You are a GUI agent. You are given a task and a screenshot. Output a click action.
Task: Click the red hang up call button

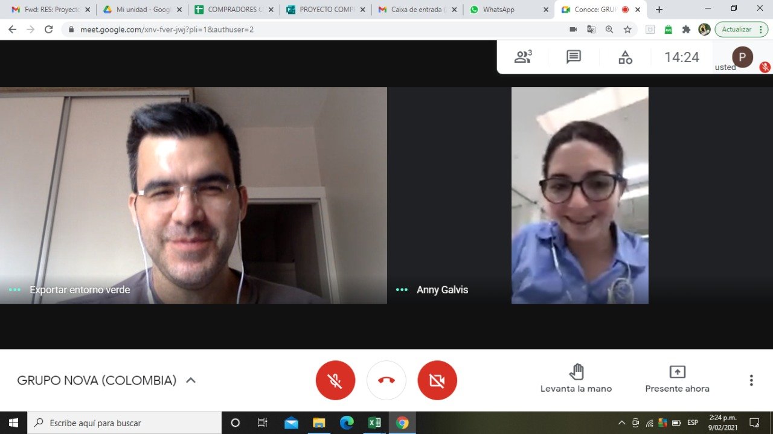click(386, 380)
